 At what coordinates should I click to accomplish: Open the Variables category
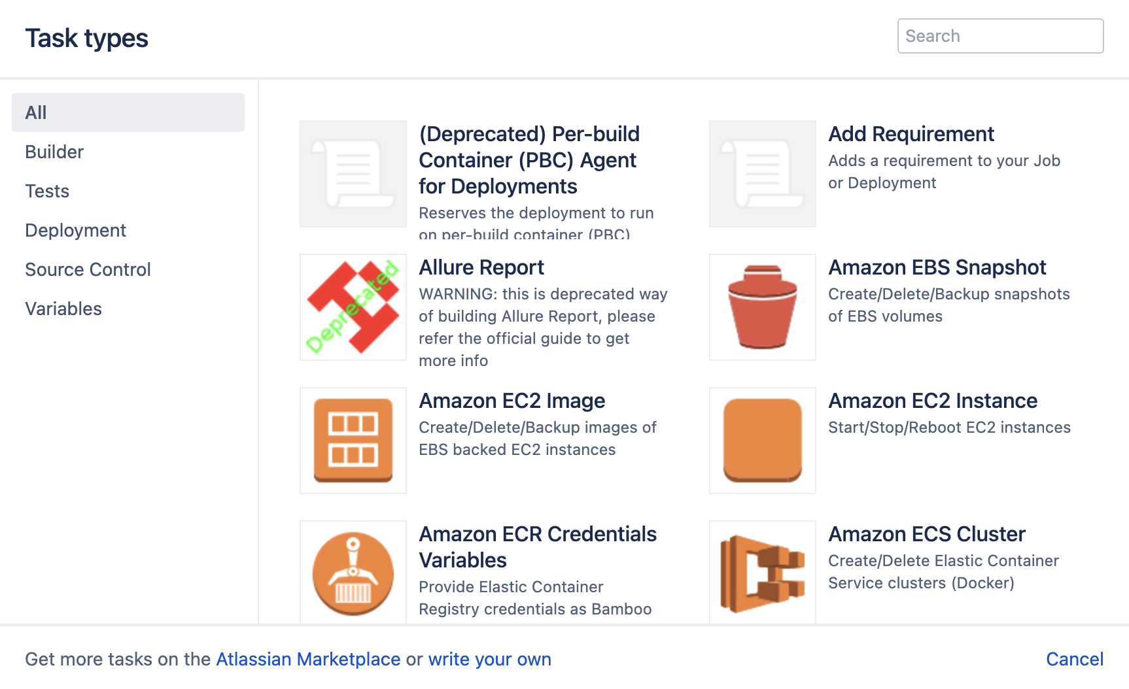pos(63,309)
